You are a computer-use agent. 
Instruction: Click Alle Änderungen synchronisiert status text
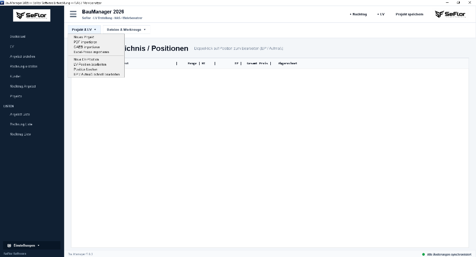tap(449, 255)
